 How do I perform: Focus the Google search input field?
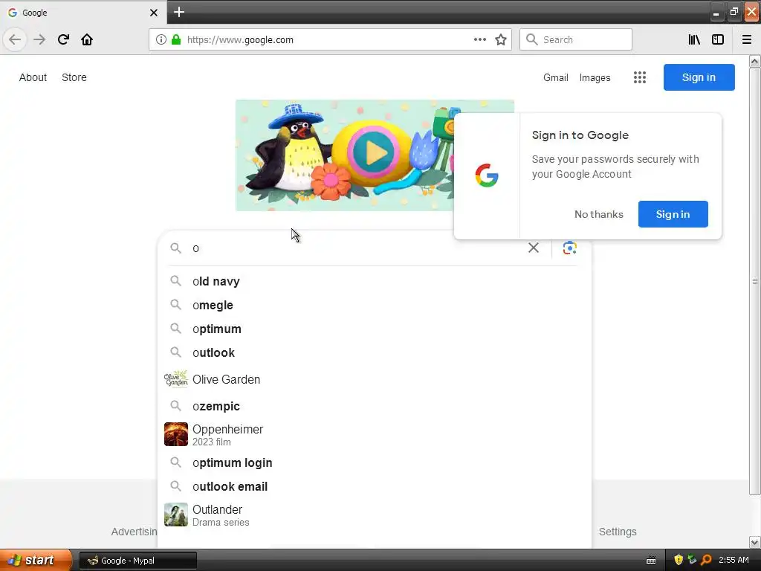357,248
